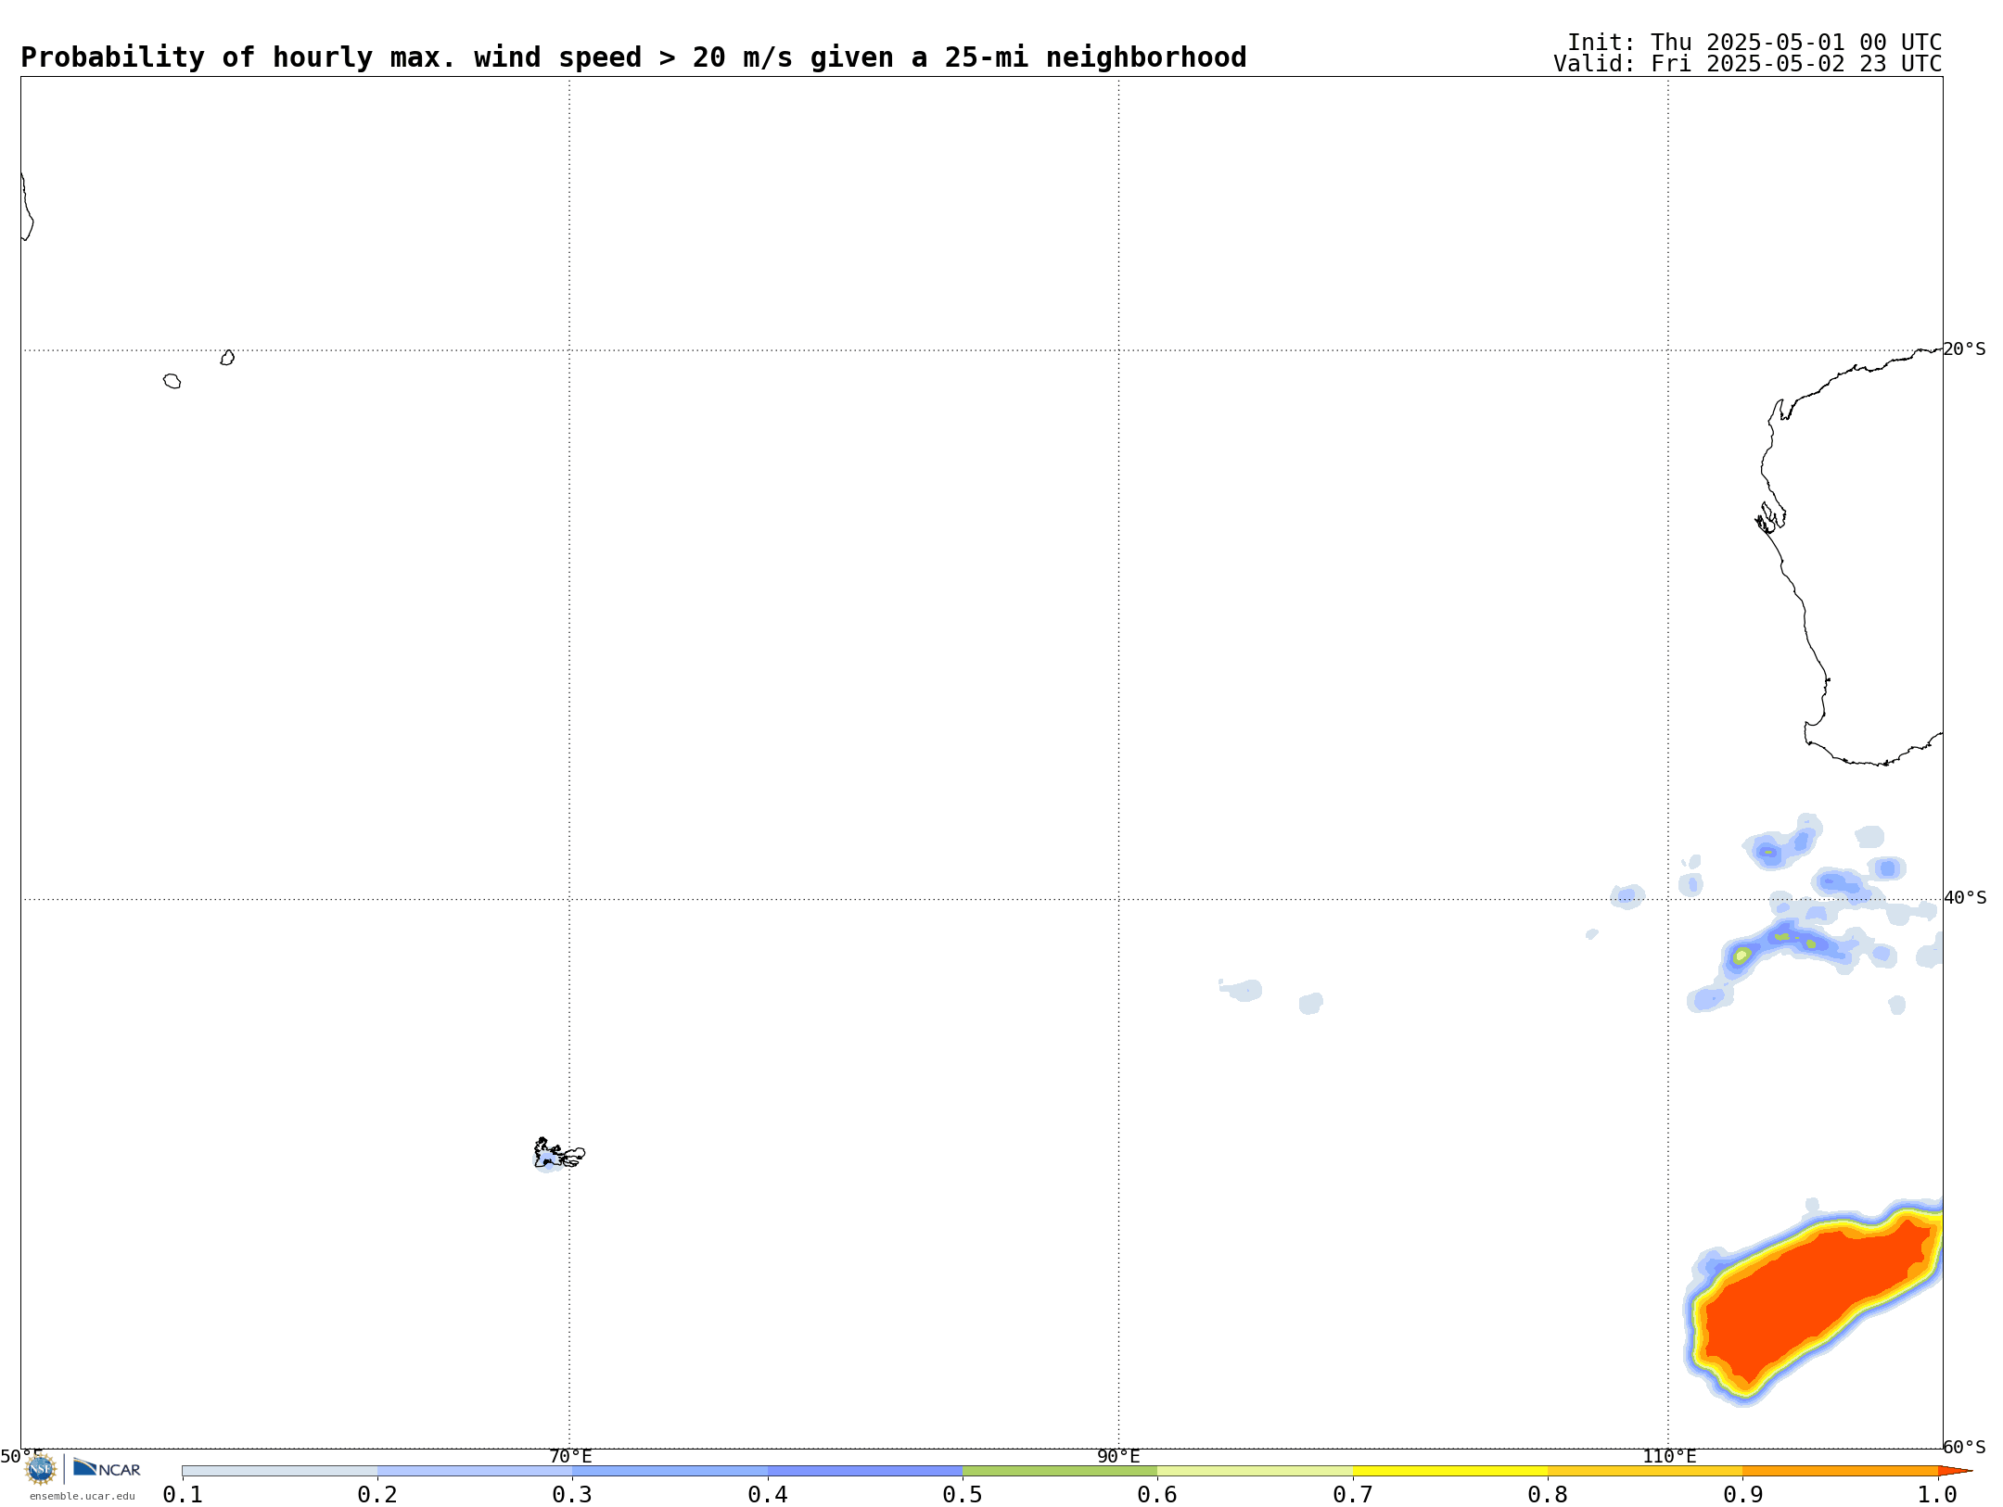2003x1507 pixels.
Task: Click the 60°S latitude label
Action: coord(1965,1447)
